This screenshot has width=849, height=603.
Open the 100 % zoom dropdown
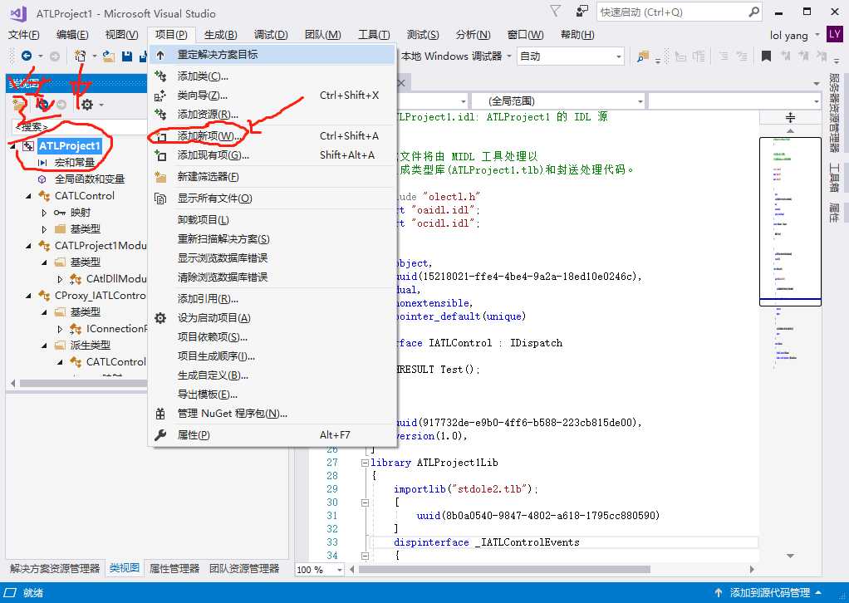point(340,570)
